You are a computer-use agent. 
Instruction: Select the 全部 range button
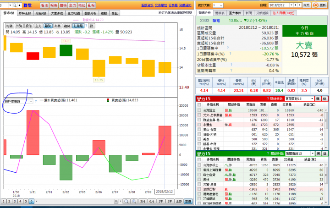pos(179,201)
